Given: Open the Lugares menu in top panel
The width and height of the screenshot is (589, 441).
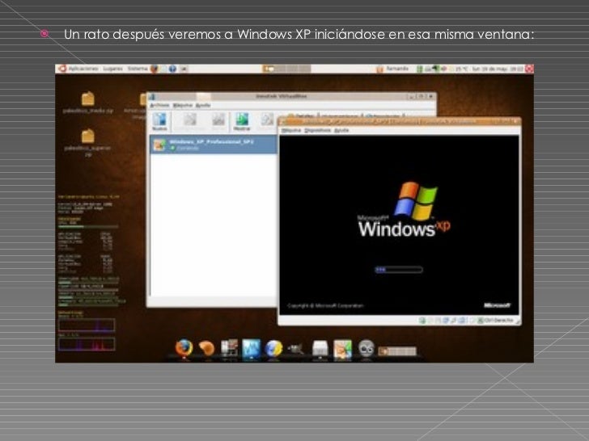Looking at the screenshot, I should tap(112, 69).
